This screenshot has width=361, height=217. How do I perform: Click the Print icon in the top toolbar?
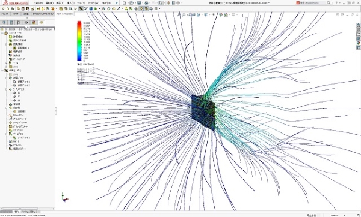point(146,3)
